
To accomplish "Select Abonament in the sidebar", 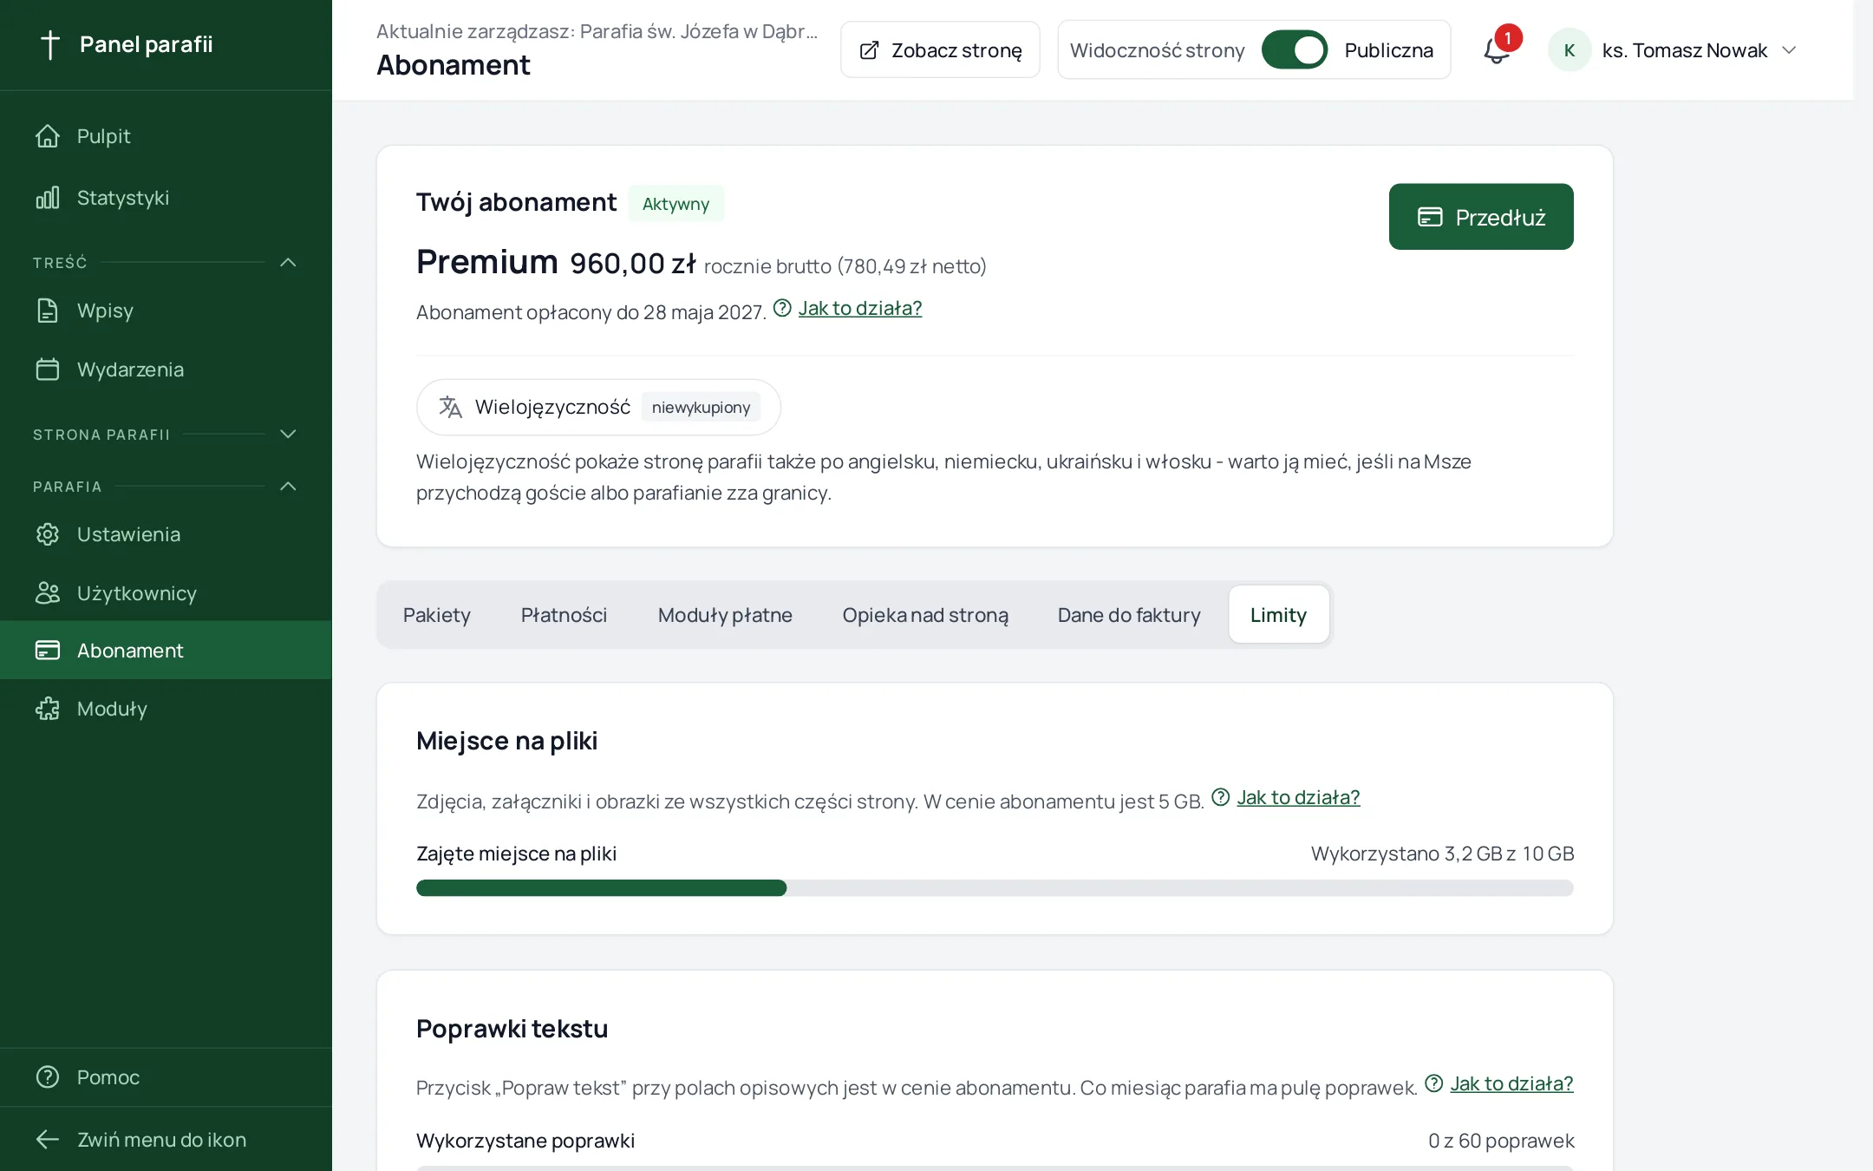I will pyautogui.click(x=166, y=651).
